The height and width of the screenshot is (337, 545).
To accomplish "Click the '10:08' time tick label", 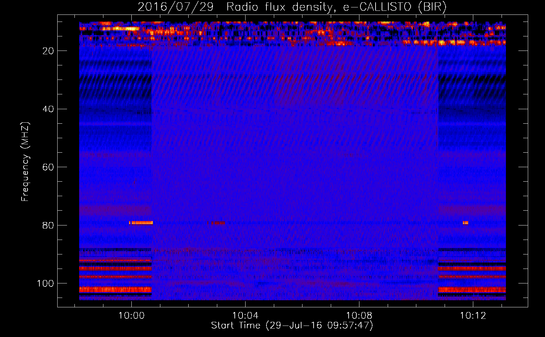I will pos(359,316).
